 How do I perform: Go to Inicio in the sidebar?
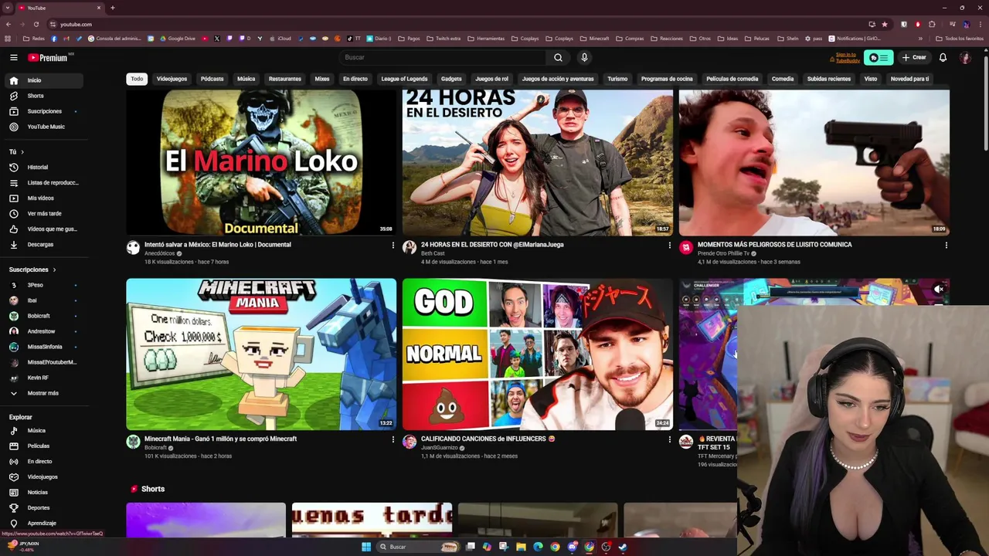click(42, 80)
